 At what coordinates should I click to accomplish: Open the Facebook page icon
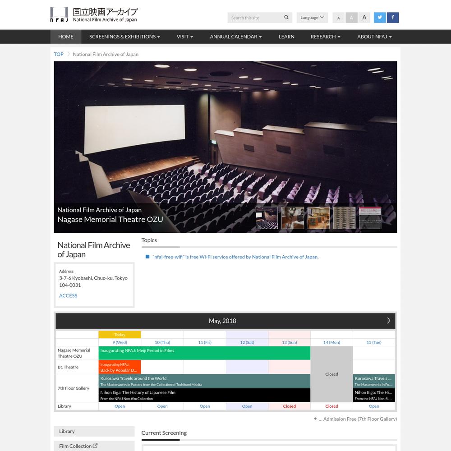click(x=393, y=18)
